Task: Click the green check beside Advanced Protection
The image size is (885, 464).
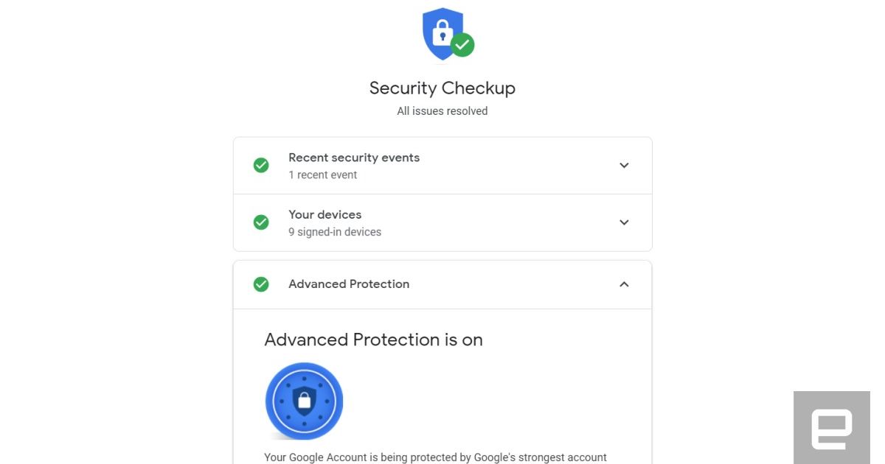Action: [x=261, y=284]
